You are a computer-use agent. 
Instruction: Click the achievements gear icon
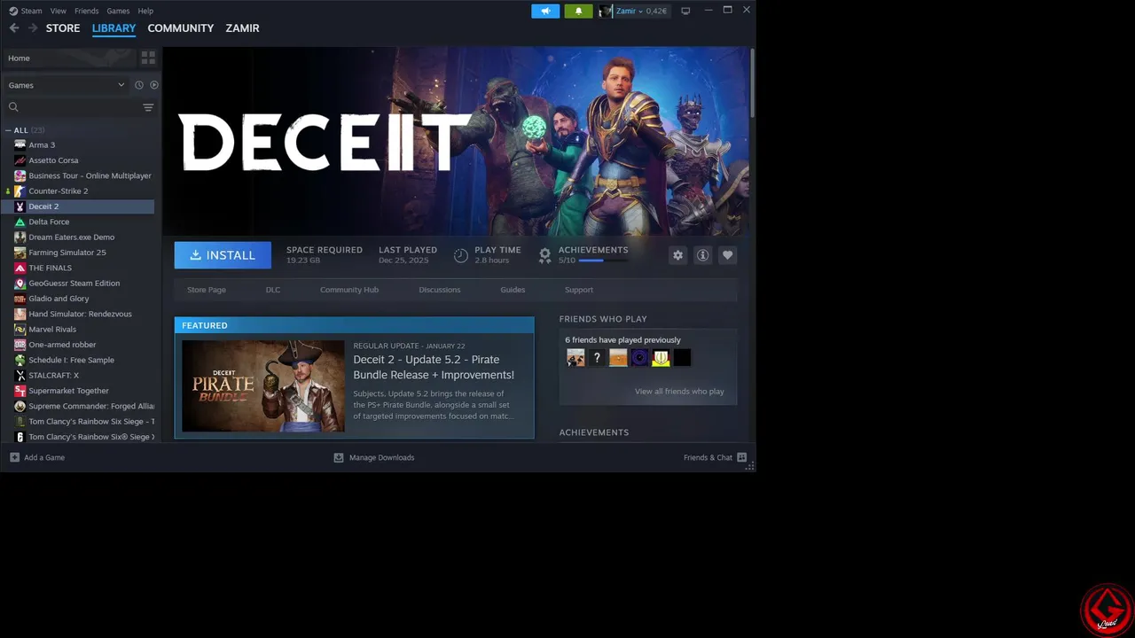(544, 255)
